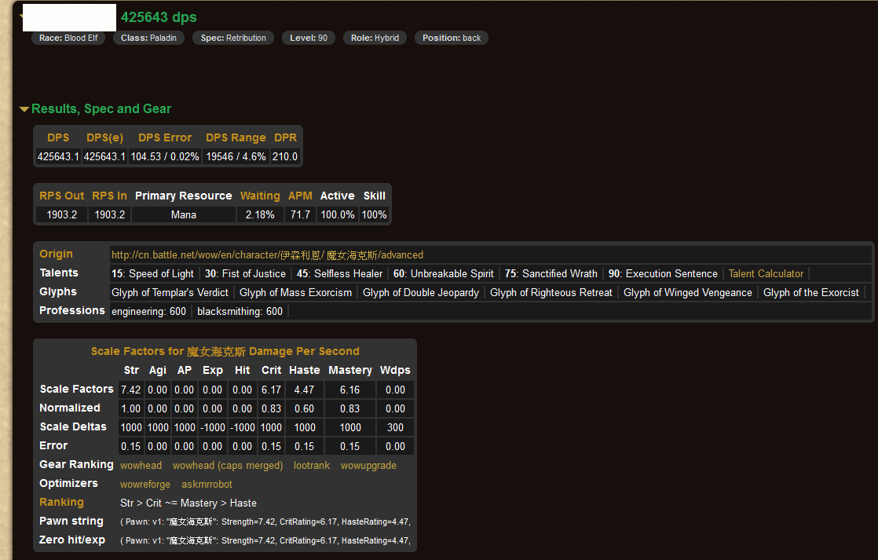Viewport: 878px width, 560px height.
Task: Select the Zero hit/exp Pawn text
Action: click(x=265, y=541)
